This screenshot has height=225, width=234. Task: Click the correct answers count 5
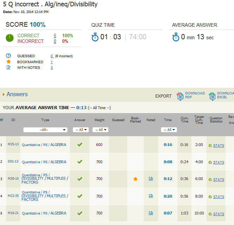click(55, 36)
